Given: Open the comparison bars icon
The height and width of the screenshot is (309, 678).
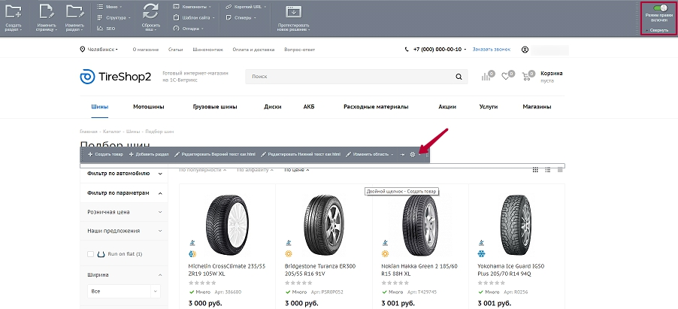Looking at the screenshot, I should tap(486, 77).
